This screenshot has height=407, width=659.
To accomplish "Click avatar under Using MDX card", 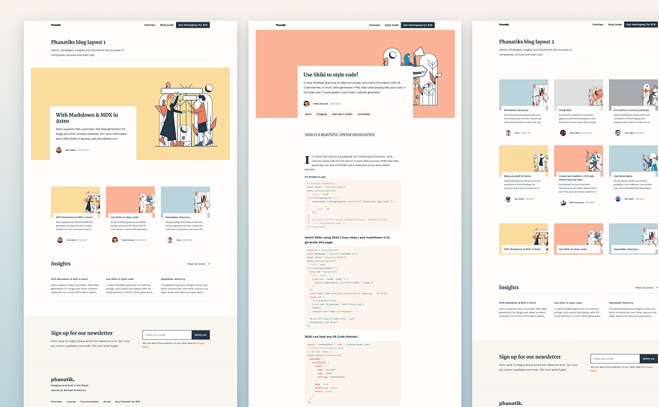I will [563, 133].
